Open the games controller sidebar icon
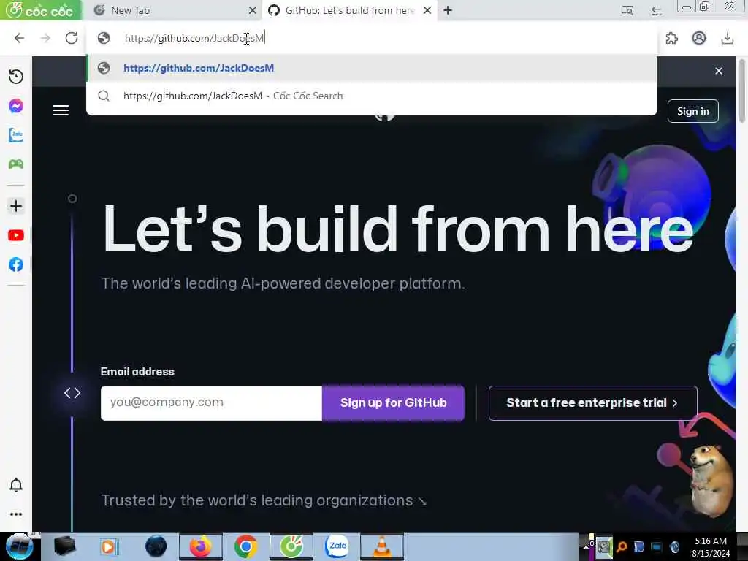Screen dimensions: 748x561 16,164
